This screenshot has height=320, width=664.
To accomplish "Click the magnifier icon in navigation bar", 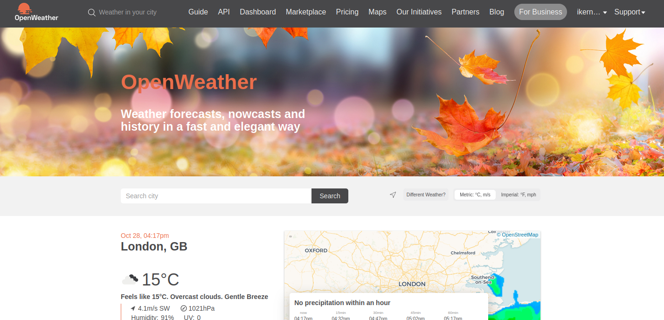I will 92,13.
